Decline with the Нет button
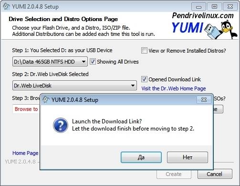 pyautogui.click(x=188, y=157)
